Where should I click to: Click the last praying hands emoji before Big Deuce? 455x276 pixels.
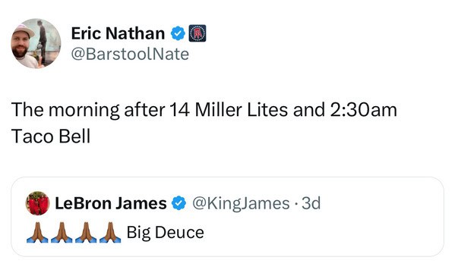(x=110, y=233)
